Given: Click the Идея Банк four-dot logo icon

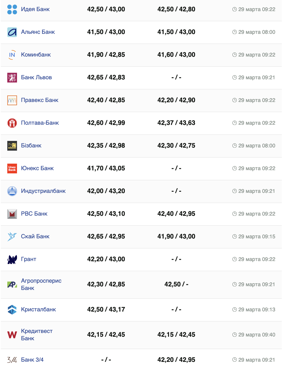Looking at the screenshot, I should pyautogui.click(x=12, y=9).
